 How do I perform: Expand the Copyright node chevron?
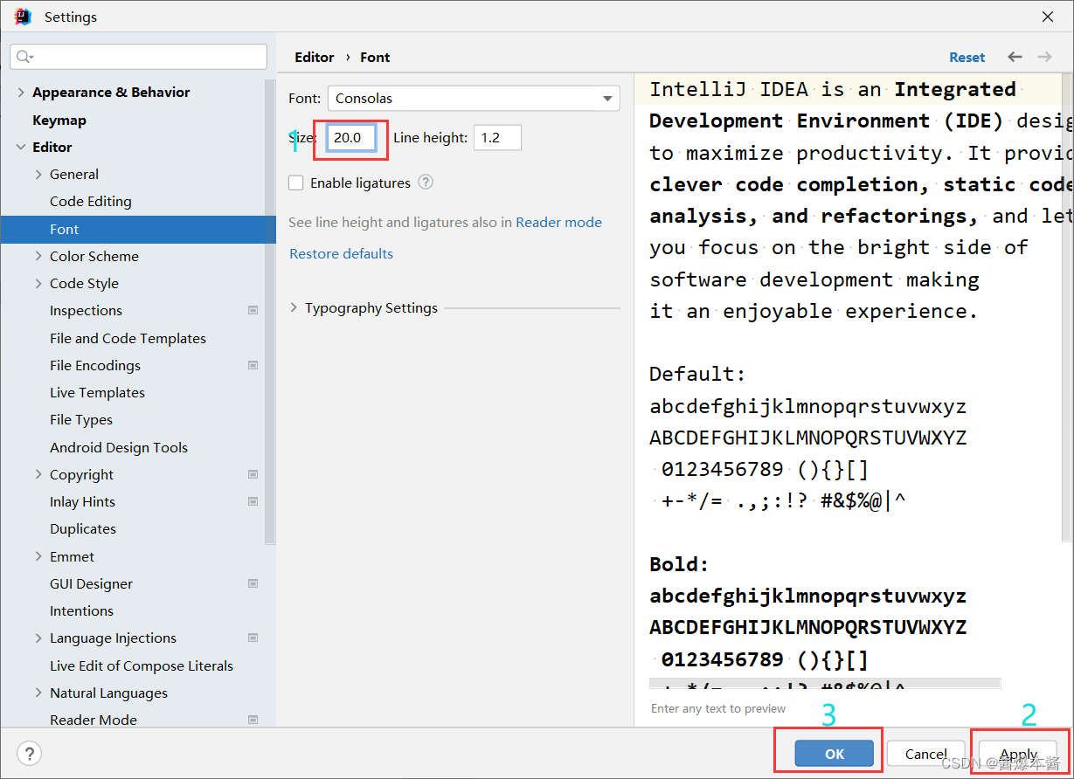tap(38, 474)
